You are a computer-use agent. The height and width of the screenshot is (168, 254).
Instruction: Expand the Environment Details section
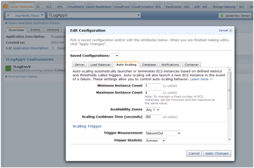(6, 76)
